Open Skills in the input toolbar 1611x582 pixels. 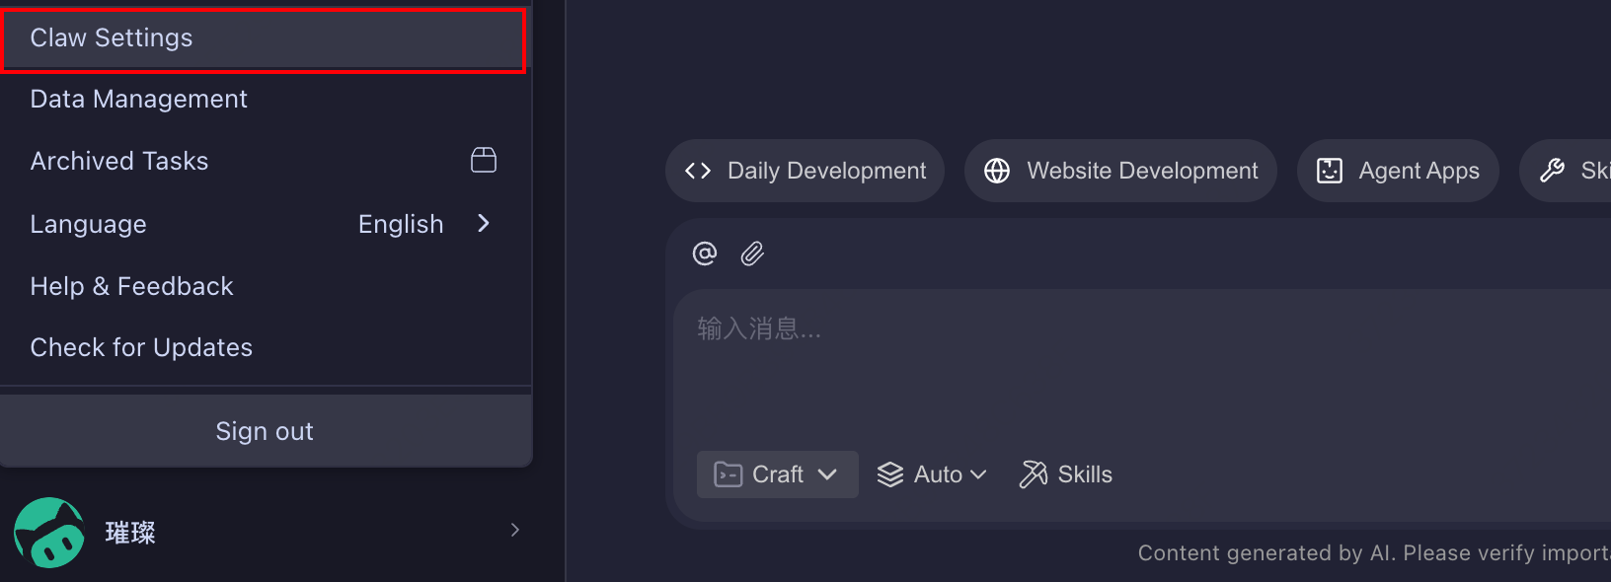point(1066,474)
